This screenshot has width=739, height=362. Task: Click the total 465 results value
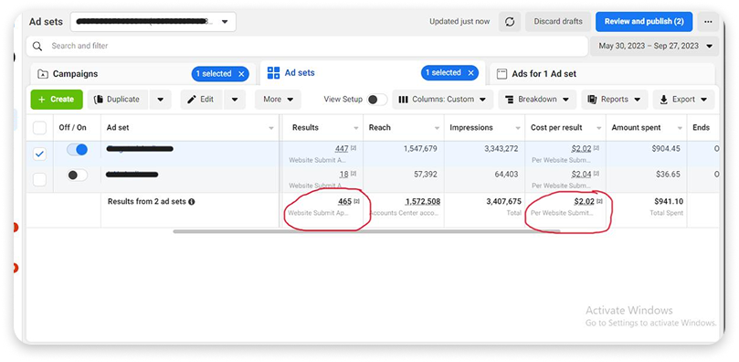[x=345, y=202]
